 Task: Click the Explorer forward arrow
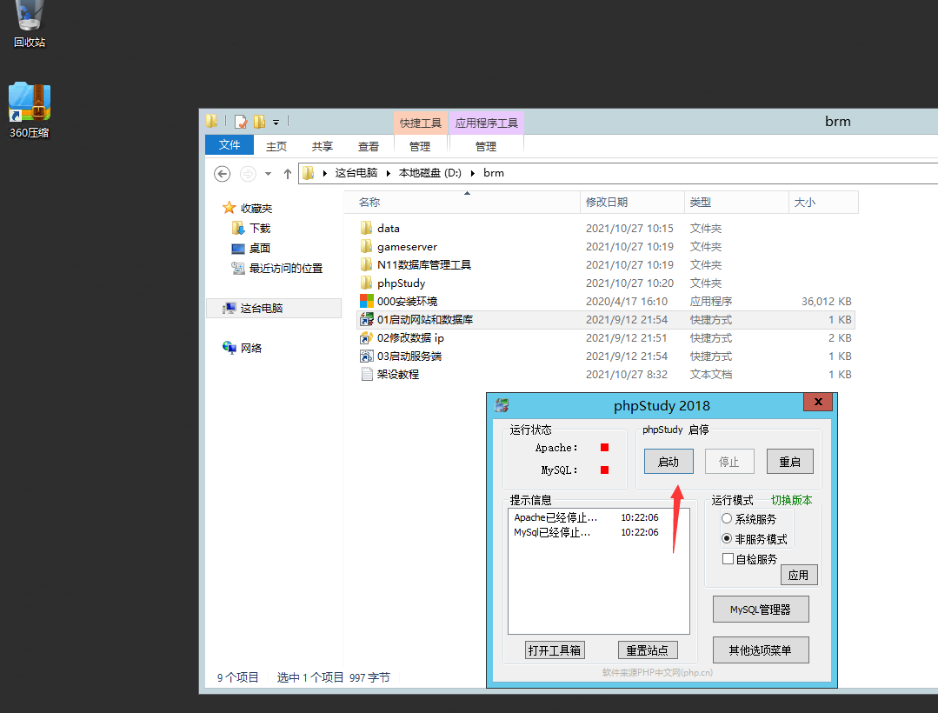point(248,173)
